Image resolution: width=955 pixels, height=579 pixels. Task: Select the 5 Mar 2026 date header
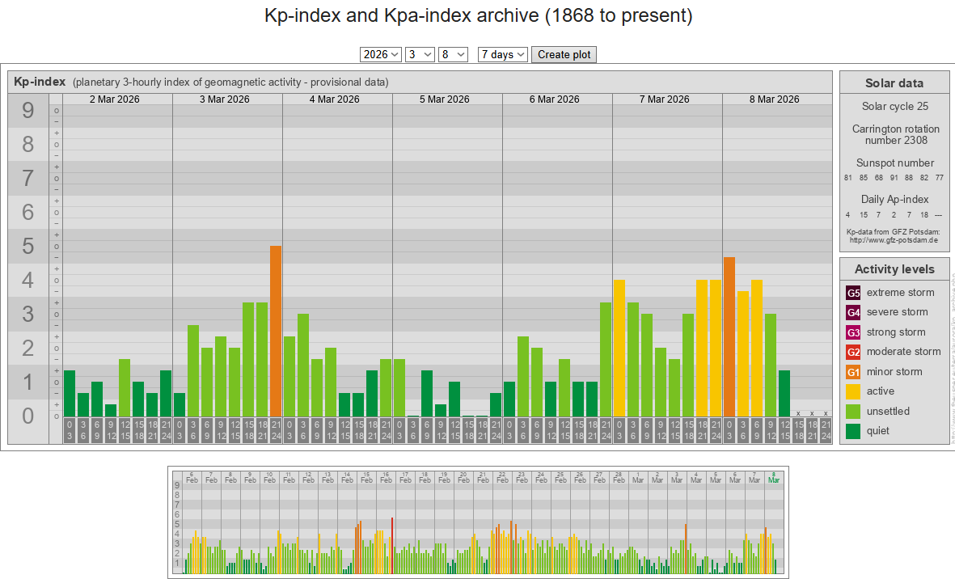point(445,99)
